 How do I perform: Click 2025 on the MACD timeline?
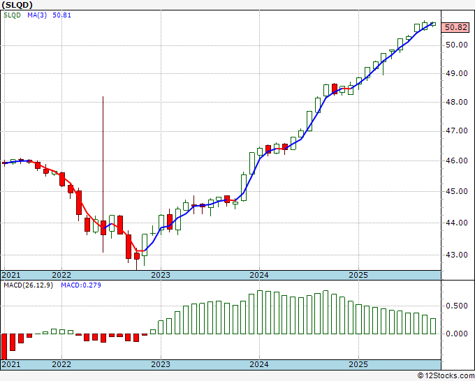point(358,364)
